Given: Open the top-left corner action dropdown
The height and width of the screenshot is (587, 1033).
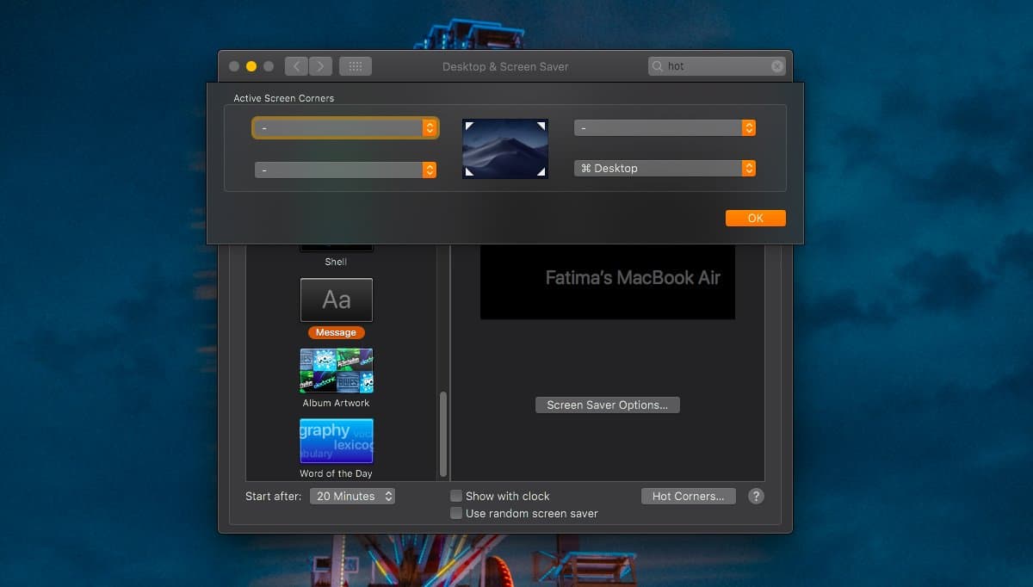Looking at the screenshot, I should click(x=345, y=127).
